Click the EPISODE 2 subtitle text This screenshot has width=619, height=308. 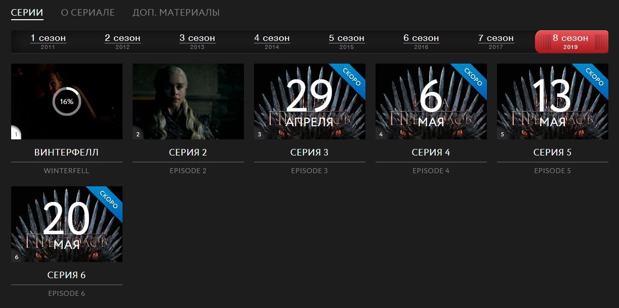(x=188, y=171)
